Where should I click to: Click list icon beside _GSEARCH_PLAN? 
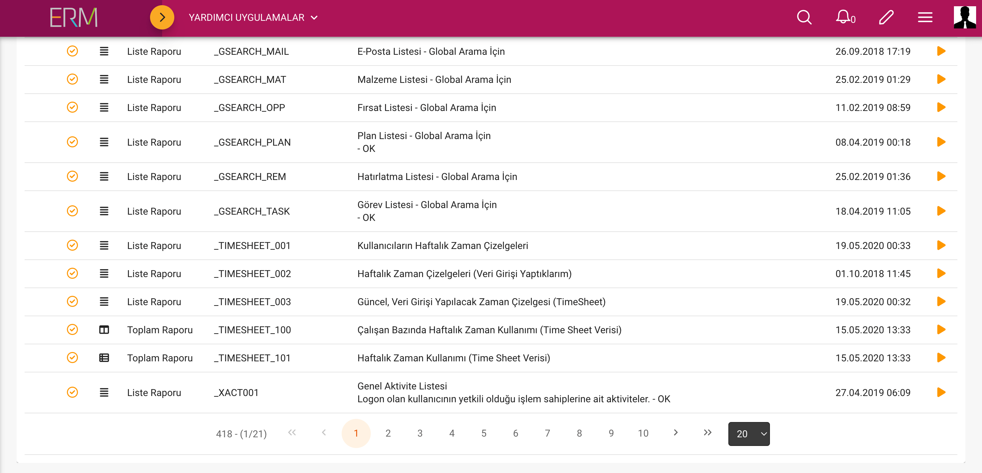(x=104, y=142)
